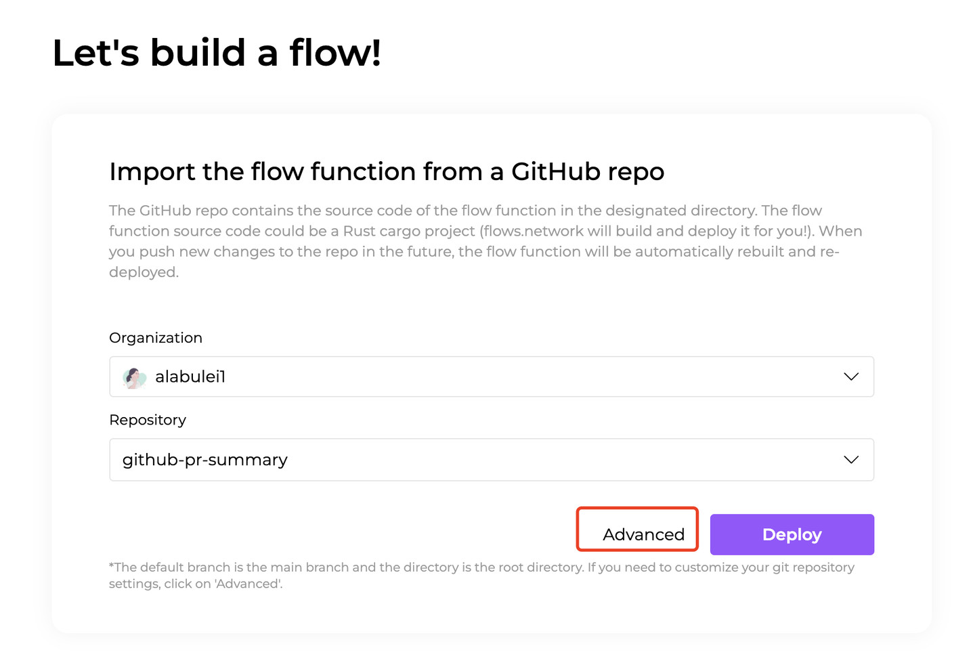This screenshot has height=667, width=975.
Task: Click the Repository field label
Action: click(148, 420)
